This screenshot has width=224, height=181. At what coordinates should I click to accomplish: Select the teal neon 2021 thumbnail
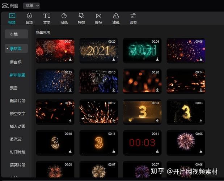coord(142,50)
